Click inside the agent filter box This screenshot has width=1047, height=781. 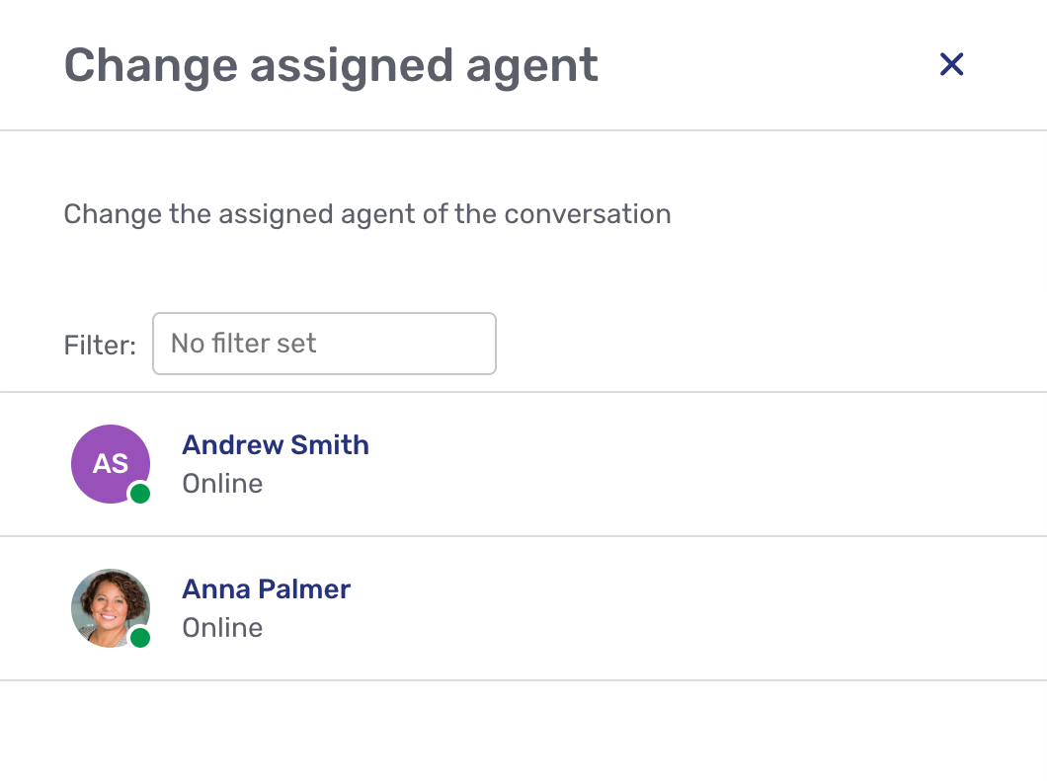pyautogui.click(x=324, y=344)
